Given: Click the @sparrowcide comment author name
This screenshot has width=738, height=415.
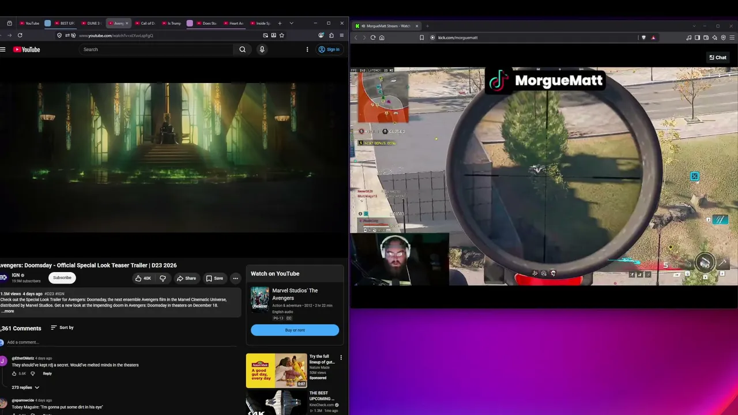Looking at the screenshot, I should (x=23, y=400).
